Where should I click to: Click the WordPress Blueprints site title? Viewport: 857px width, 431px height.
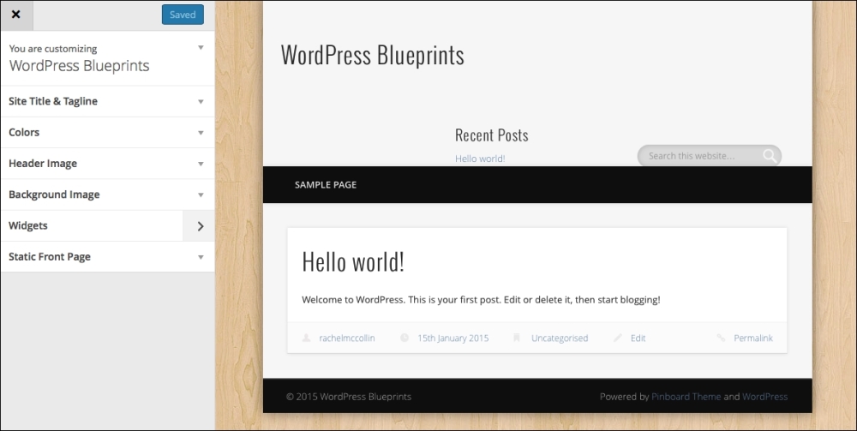[x=372, y=55]
